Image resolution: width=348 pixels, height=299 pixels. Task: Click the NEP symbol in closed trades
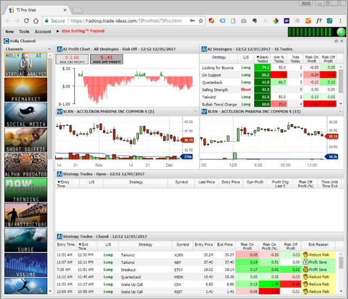point(177,263)
